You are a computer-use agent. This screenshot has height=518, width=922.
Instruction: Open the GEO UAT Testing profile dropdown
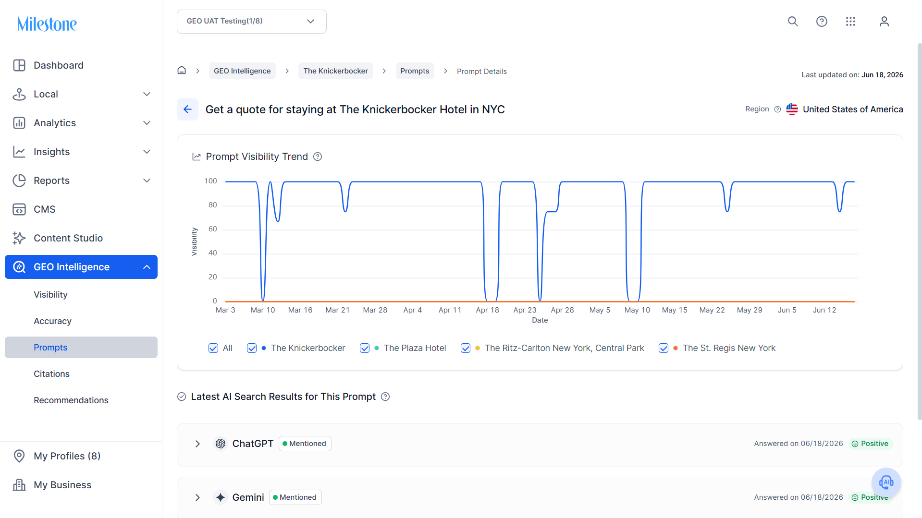[252, 22]
